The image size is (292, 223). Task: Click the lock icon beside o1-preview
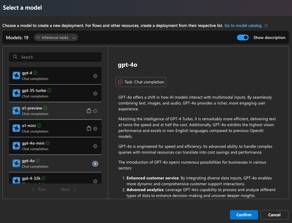89,111
